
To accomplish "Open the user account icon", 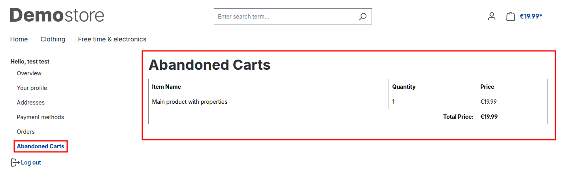I will 491,17.
